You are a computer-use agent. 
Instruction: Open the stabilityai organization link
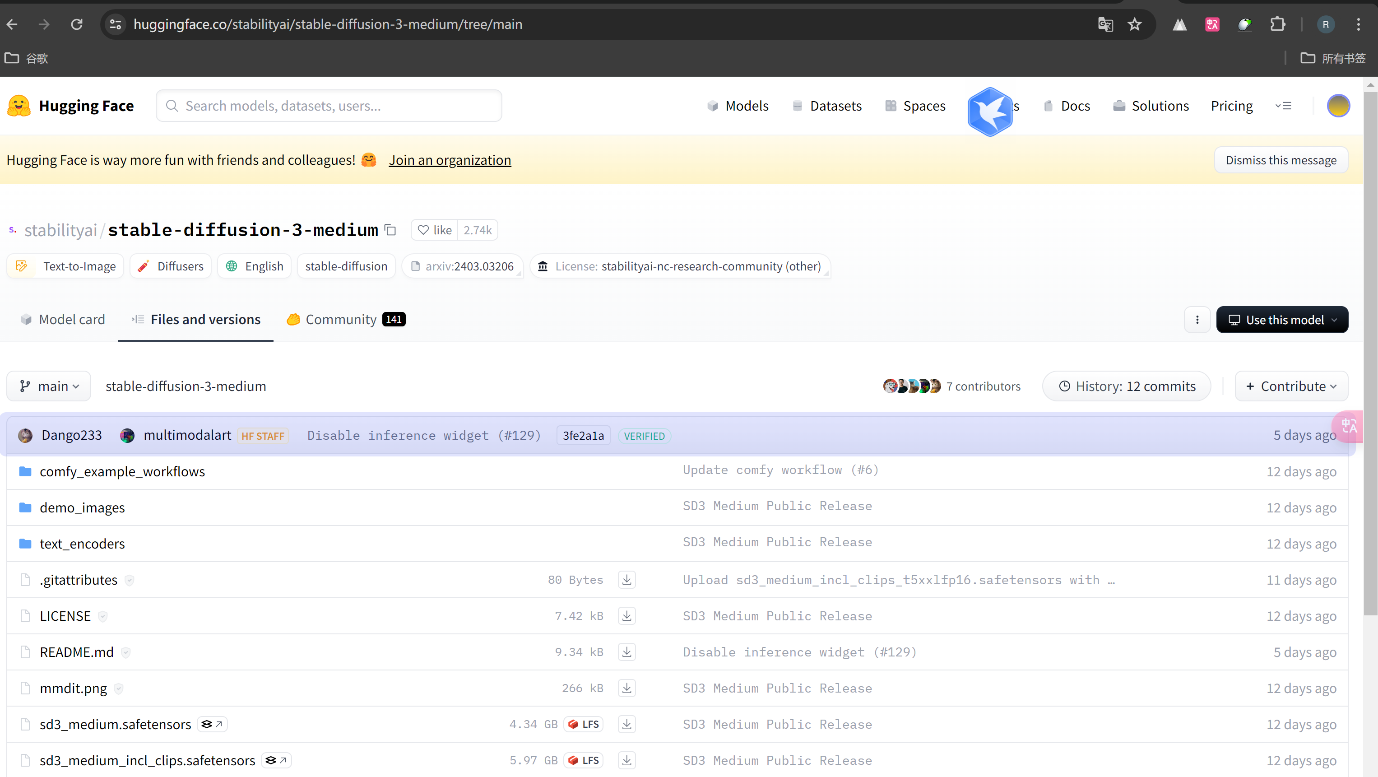coord(60,230)
